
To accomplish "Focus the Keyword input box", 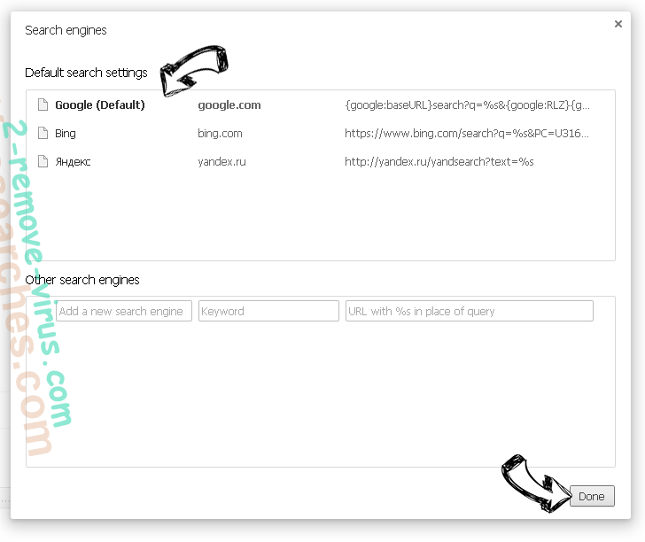I will (268, 311).
